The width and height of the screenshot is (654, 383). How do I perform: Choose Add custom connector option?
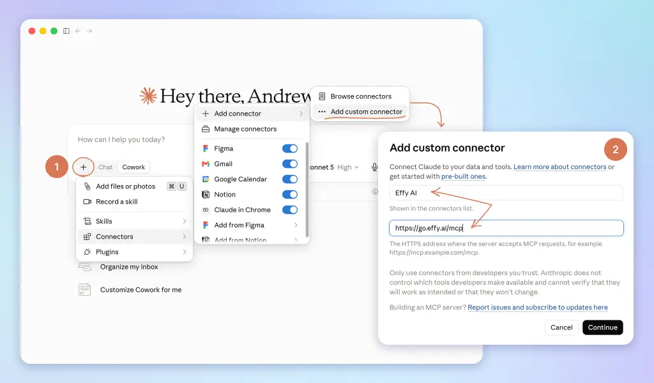click(x=360, y=112)
